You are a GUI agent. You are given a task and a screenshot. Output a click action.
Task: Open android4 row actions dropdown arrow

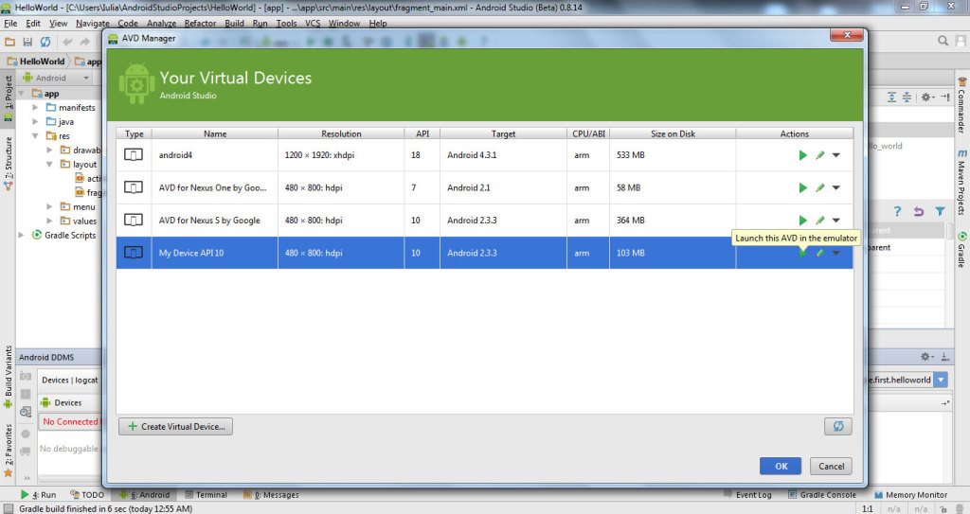[x=835, y=155]
